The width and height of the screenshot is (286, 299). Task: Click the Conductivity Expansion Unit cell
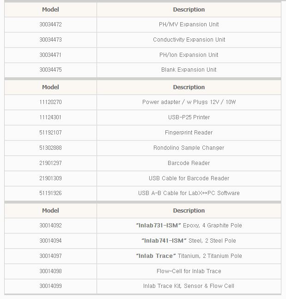pyautogui.click(x=189, y=40)
